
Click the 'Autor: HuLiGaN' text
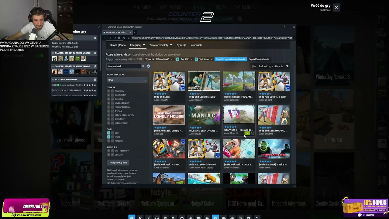(x=161, y=100)
